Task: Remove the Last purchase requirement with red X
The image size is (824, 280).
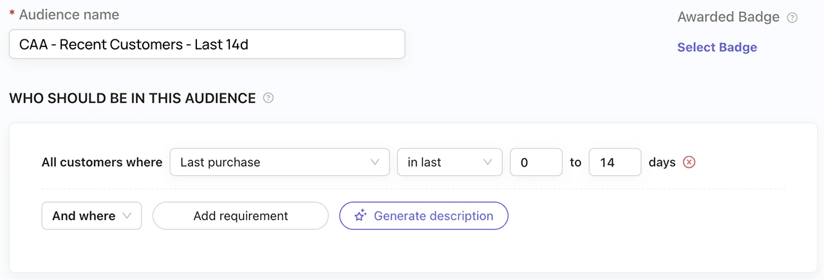Action: [689, 162]
